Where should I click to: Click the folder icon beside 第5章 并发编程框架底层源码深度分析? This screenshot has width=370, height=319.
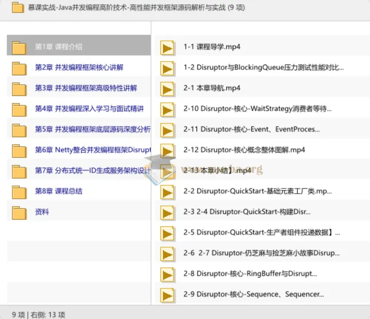click(x=19, y=131)
